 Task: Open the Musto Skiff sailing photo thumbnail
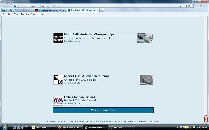click(145, 38)
